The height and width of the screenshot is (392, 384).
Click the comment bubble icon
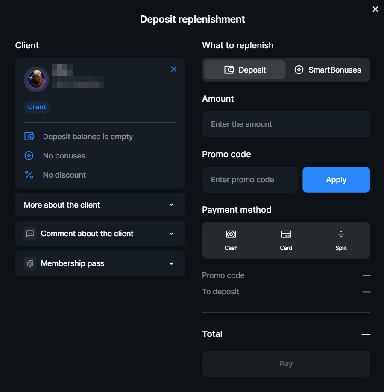pos(30,234)
